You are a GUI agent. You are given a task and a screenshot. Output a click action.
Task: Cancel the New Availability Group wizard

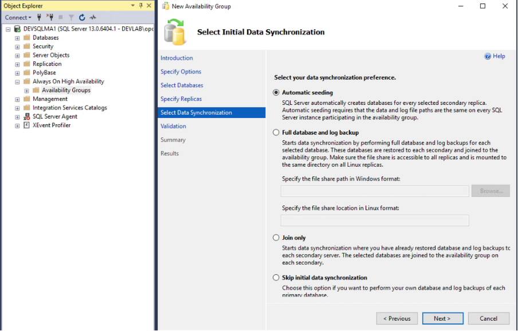pyautogui.click(x=488, y=318)
